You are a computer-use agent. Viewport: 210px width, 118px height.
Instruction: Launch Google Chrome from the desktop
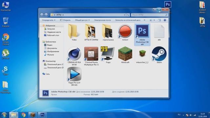6,39
